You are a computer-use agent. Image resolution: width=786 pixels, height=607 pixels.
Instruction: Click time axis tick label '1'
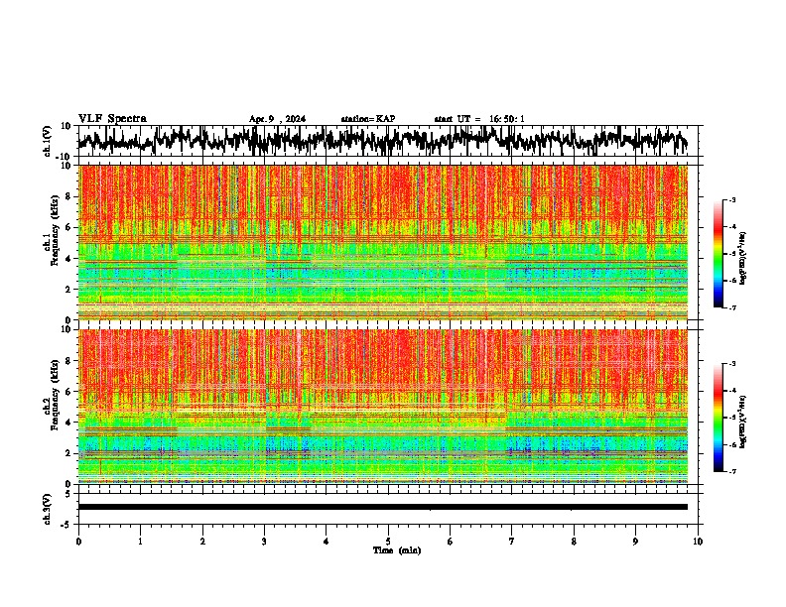[140, 542]
